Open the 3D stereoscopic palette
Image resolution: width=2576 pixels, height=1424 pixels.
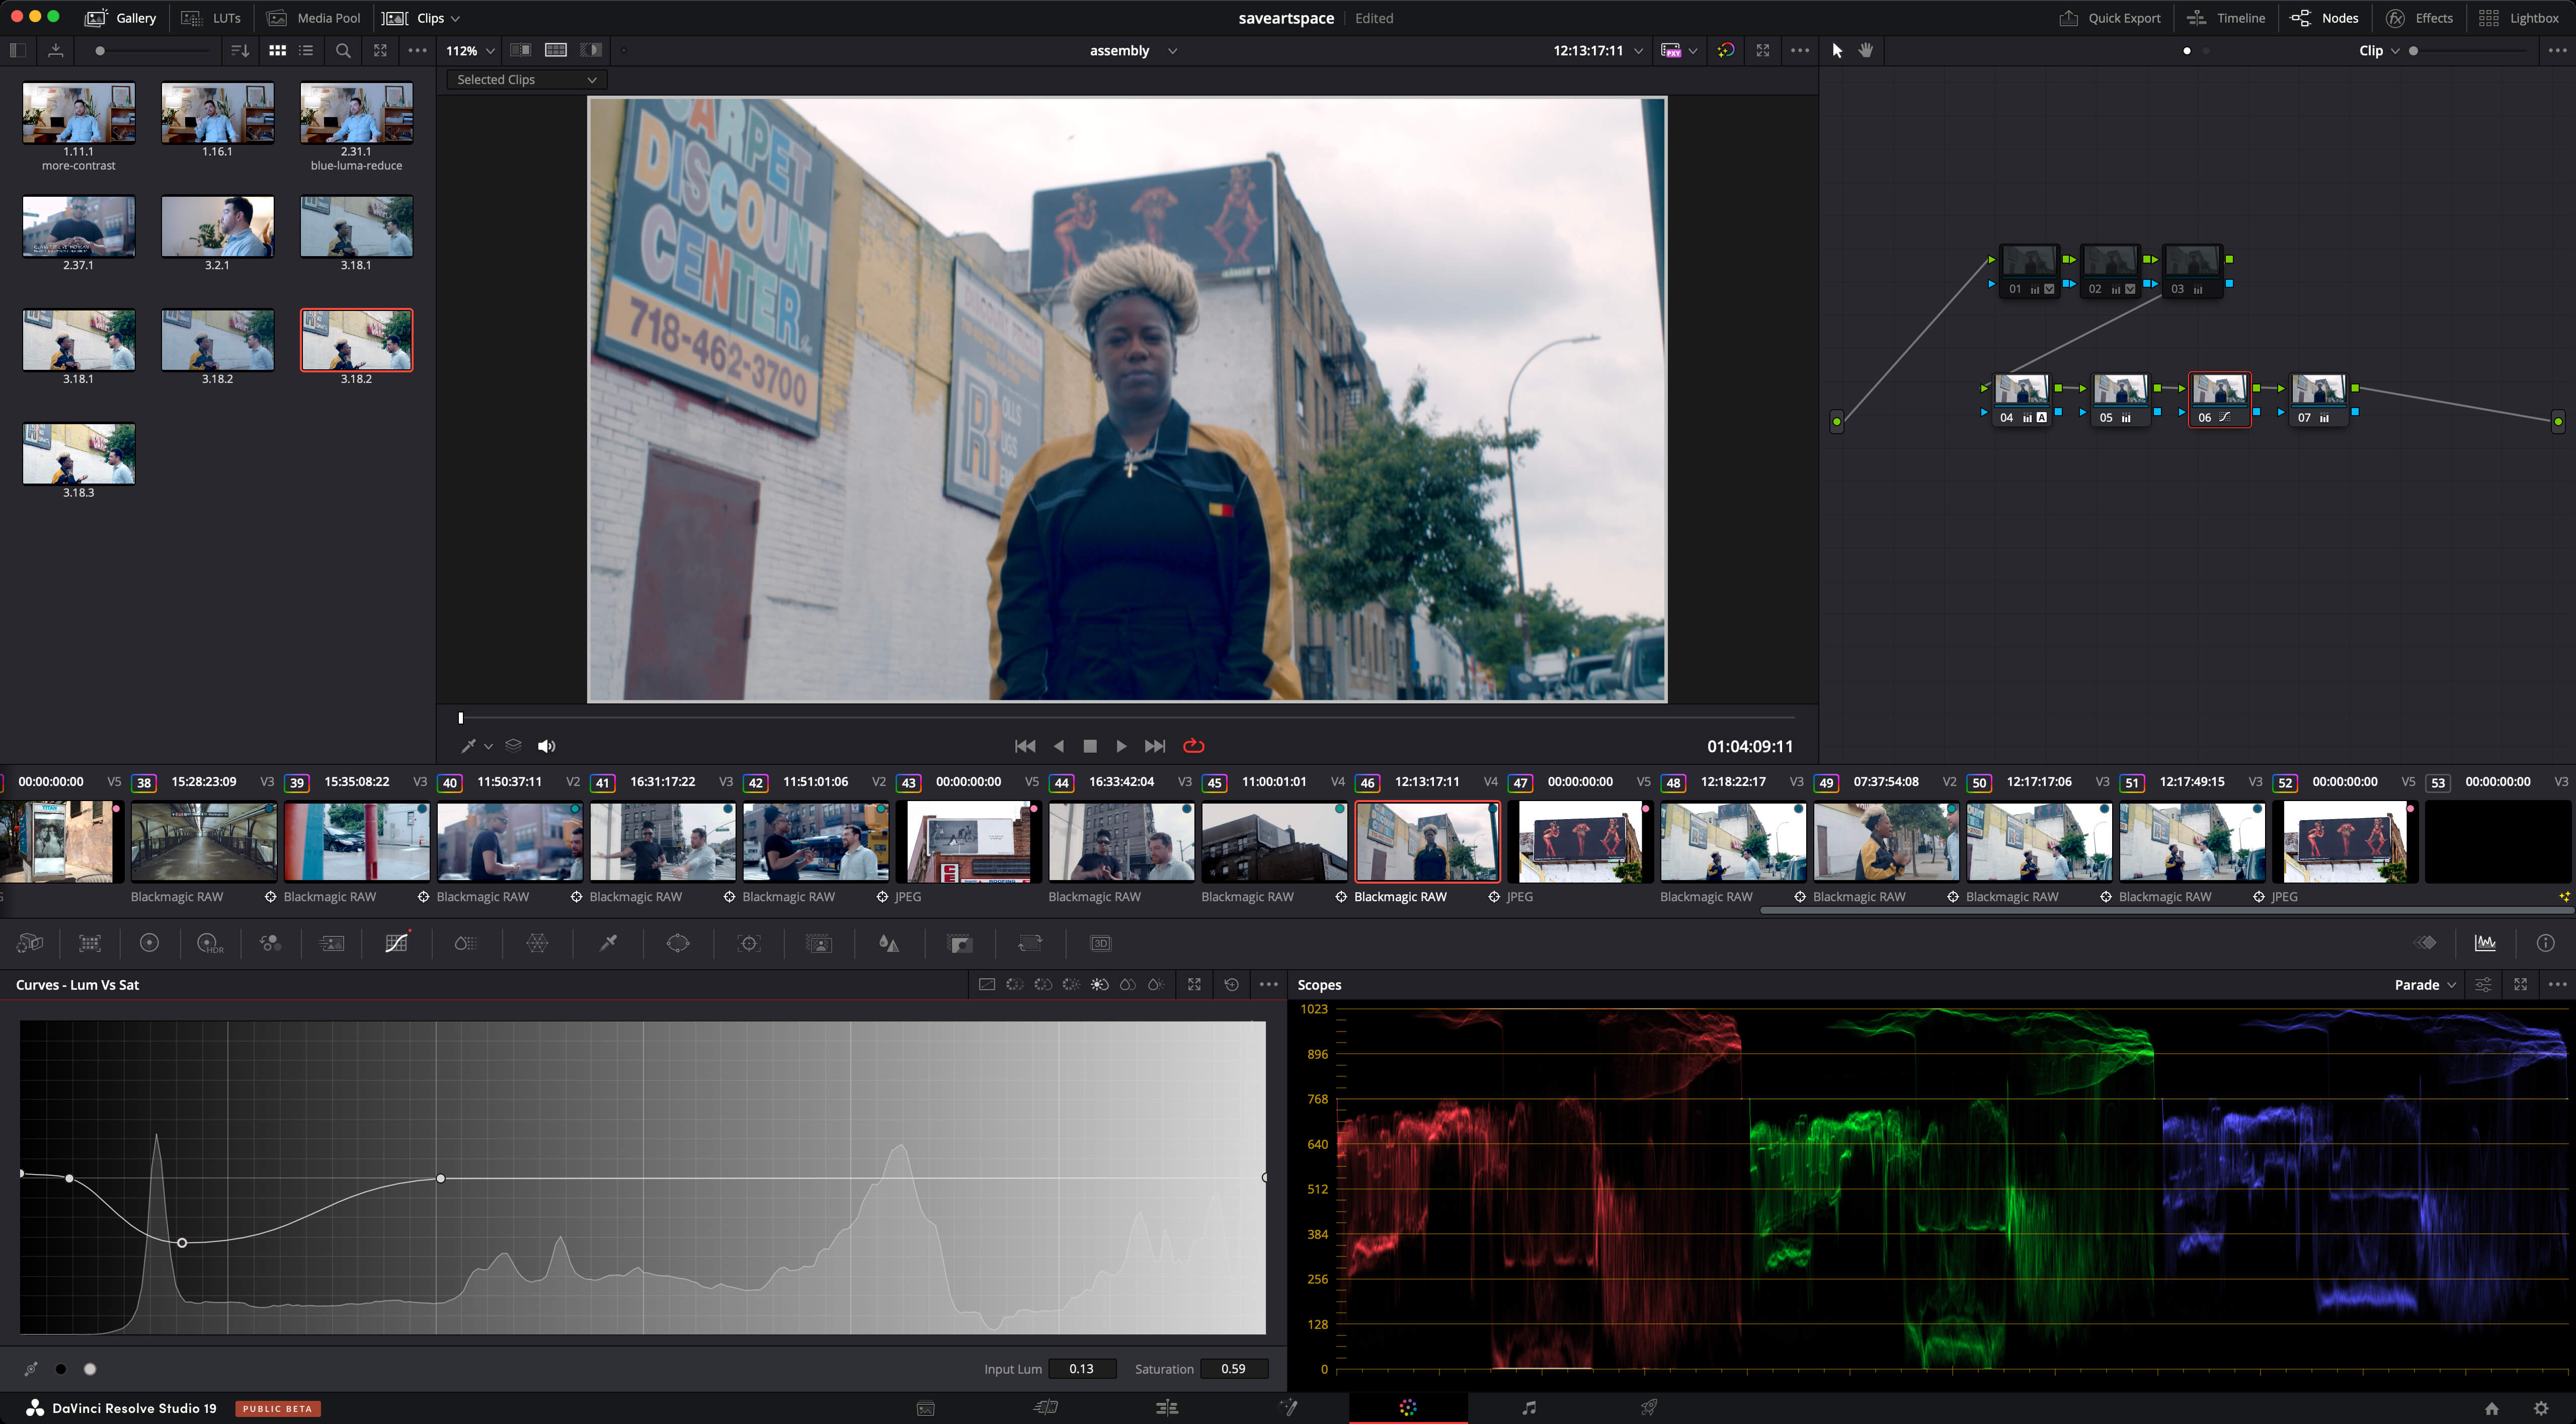coord(1100,943)
